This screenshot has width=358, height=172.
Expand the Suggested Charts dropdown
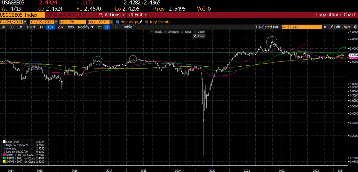(x=71, y=15)
